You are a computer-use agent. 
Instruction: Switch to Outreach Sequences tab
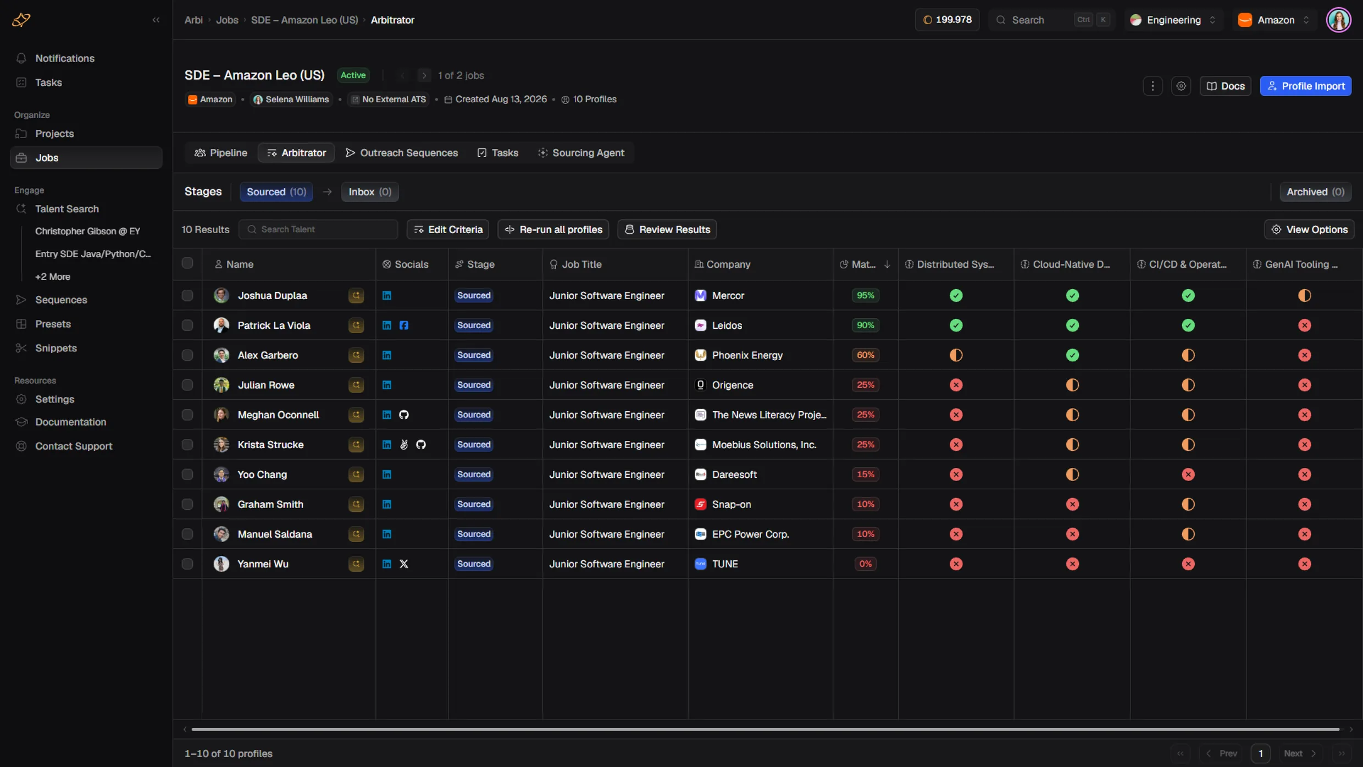pyautogui.click(x=402, y=153)
